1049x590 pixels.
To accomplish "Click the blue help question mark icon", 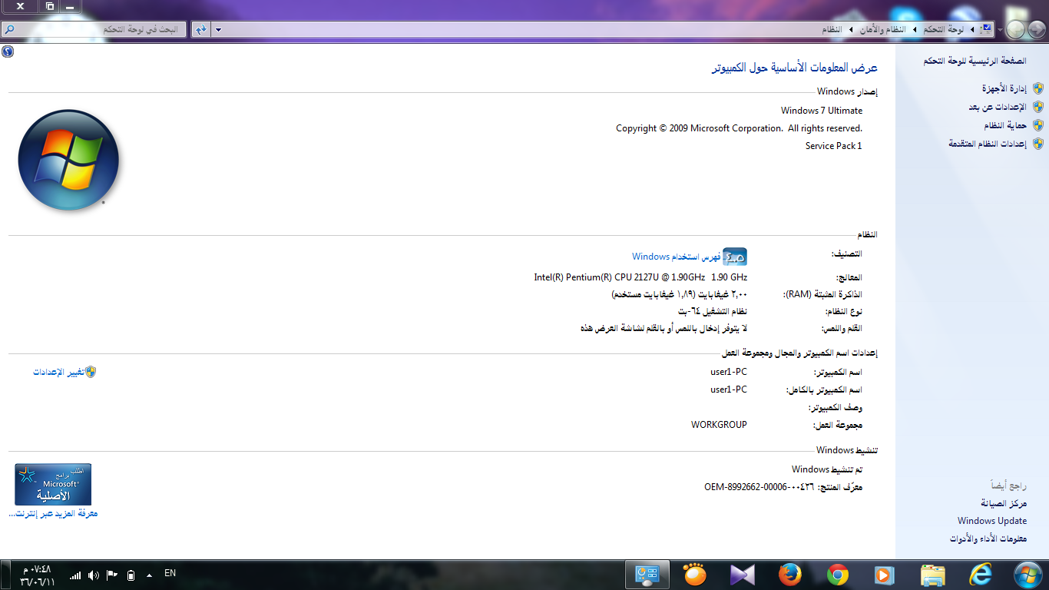I will (8, 51).
